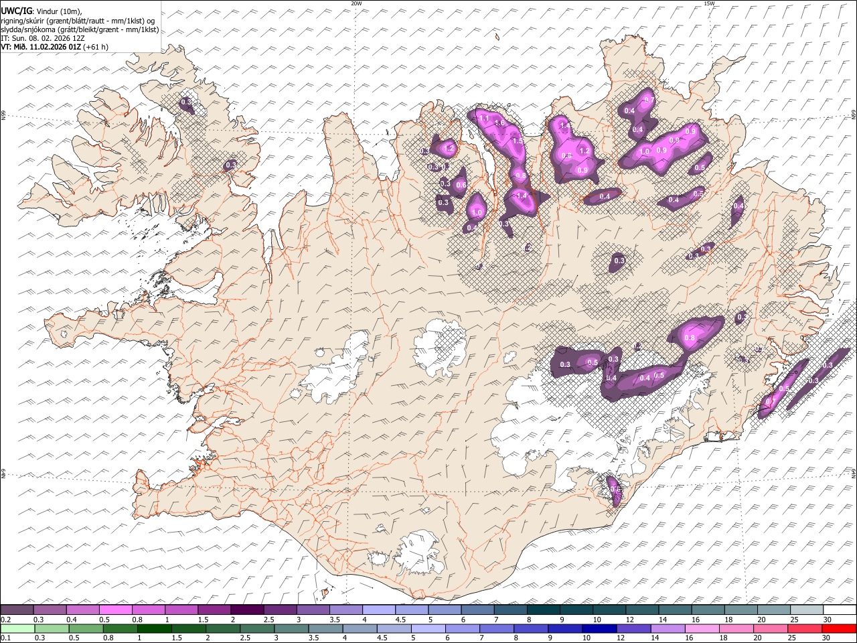Click the top-row legend number '0.2'
The height and width of the screenshot is (643, 857).
pyautogui.click(x=6, y=620)
